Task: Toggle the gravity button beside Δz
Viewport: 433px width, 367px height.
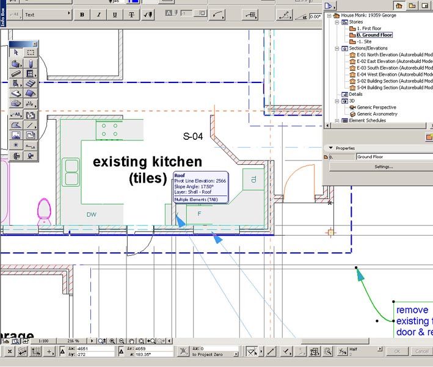Action: click(183, 351)
